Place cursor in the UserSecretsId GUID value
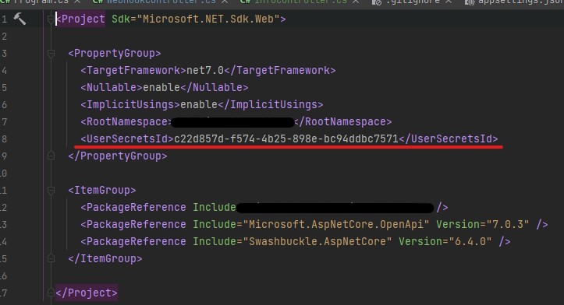 coord(286,138)
